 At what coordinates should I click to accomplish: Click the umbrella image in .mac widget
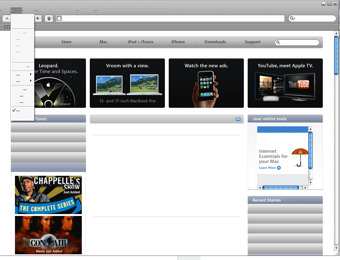300,157
